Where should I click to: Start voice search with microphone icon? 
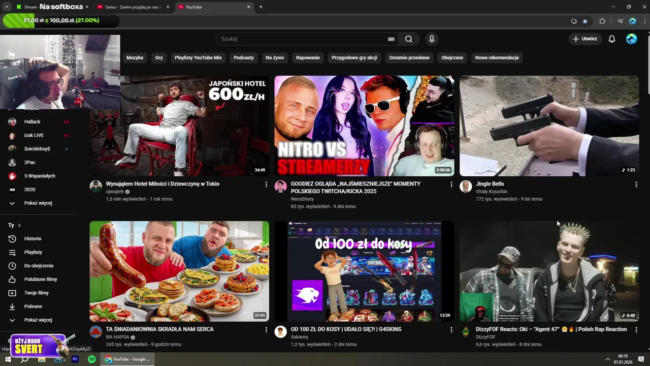(432, 39)
